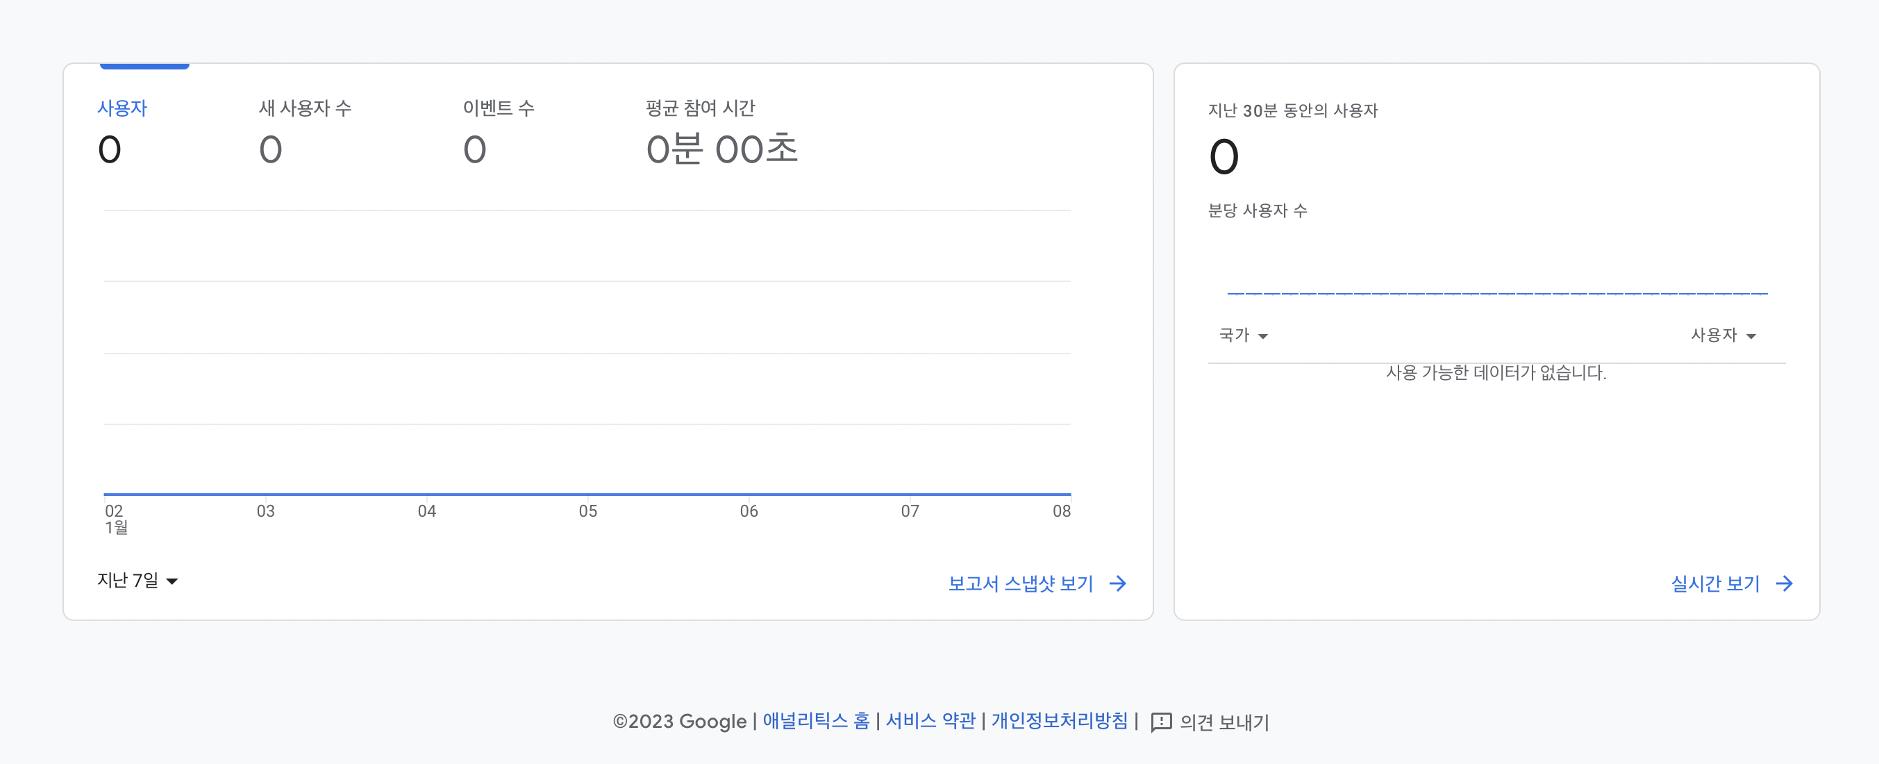This screenshot has height=764, width=1879.
Task: Click 의견 보내기 feedback button
Action: [1224, 722]
